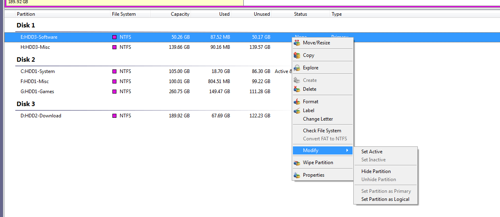Select the C:HDD1-System partition row
Viewport: 500px width, 217px height.
252,71
